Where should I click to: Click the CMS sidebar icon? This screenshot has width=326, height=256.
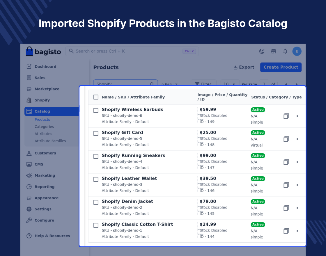[29, 164]
